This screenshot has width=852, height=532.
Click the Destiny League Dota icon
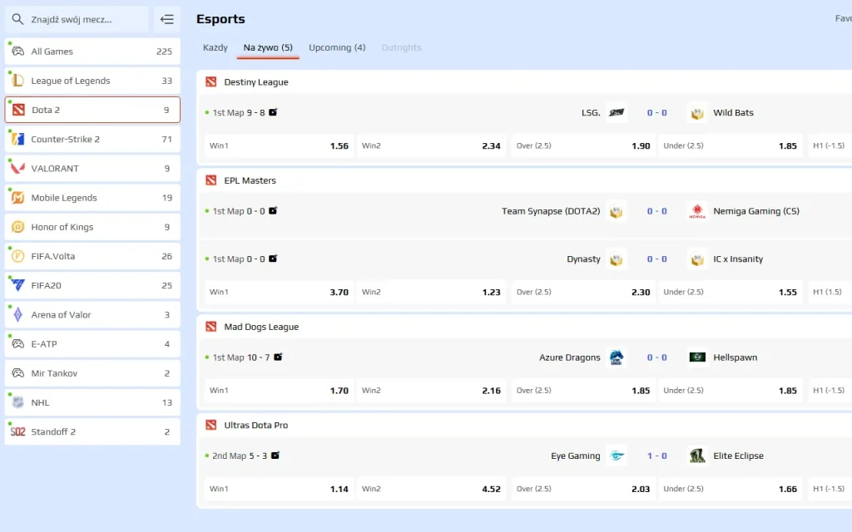(211, 82)
